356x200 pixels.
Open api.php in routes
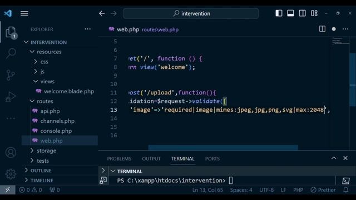click(50, 111)
